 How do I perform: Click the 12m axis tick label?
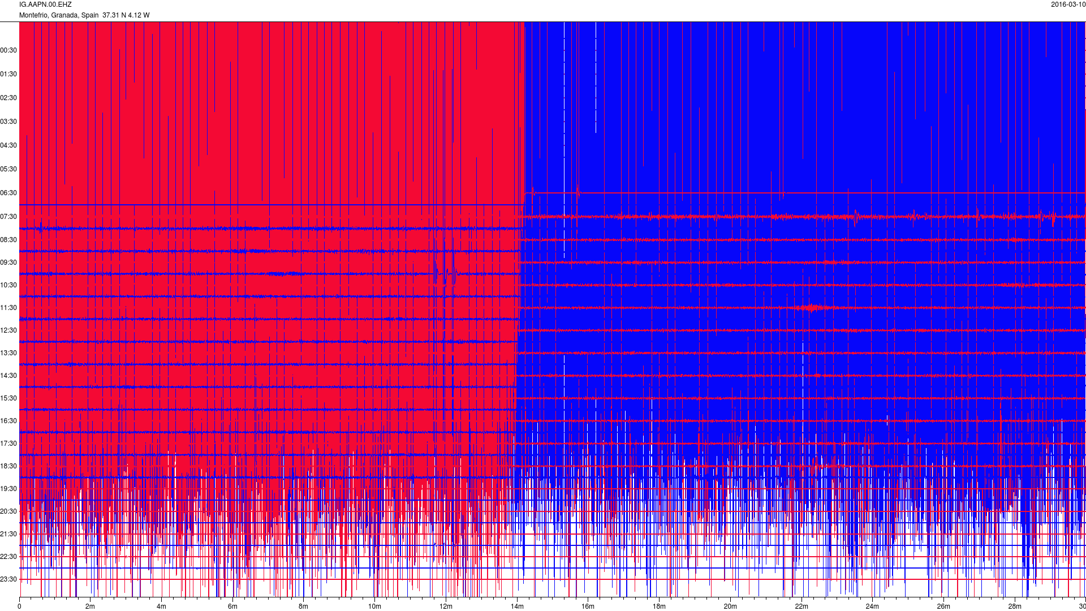(x=446, y=606)
